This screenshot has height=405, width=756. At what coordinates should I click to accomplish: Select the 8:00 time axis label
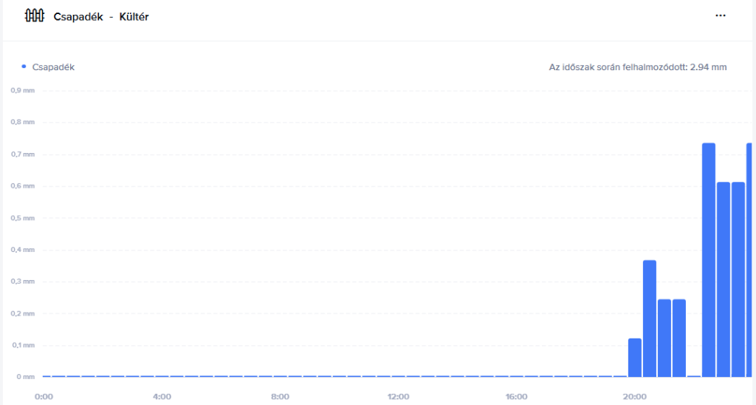[x=281, y=397]
